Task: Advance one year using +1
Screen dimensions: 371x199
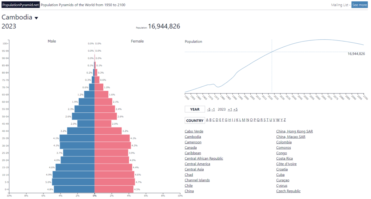Action: click(x=230, y=109)
